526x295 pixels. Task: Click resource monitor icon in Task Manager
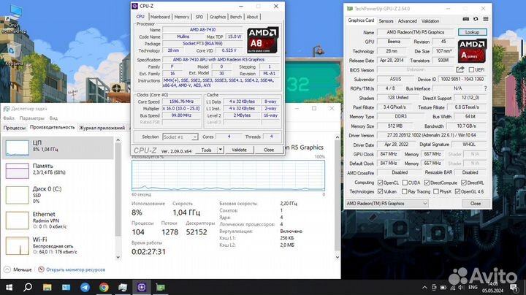pyautogui.click(x=41, y=269)
